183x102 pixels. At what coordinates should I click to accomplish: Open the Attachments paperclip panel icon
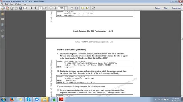click(x=3, y=31)
